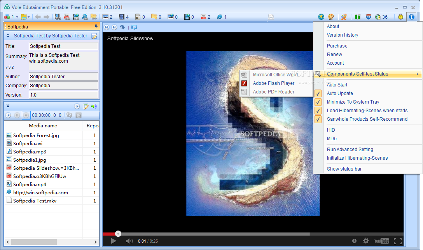
Task: Click the play button left of pause
Action: tap(8, 115)
